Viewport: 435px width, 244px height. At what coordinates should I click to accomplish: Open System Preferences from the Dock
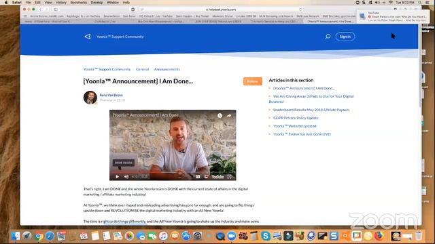coord(197,236)
